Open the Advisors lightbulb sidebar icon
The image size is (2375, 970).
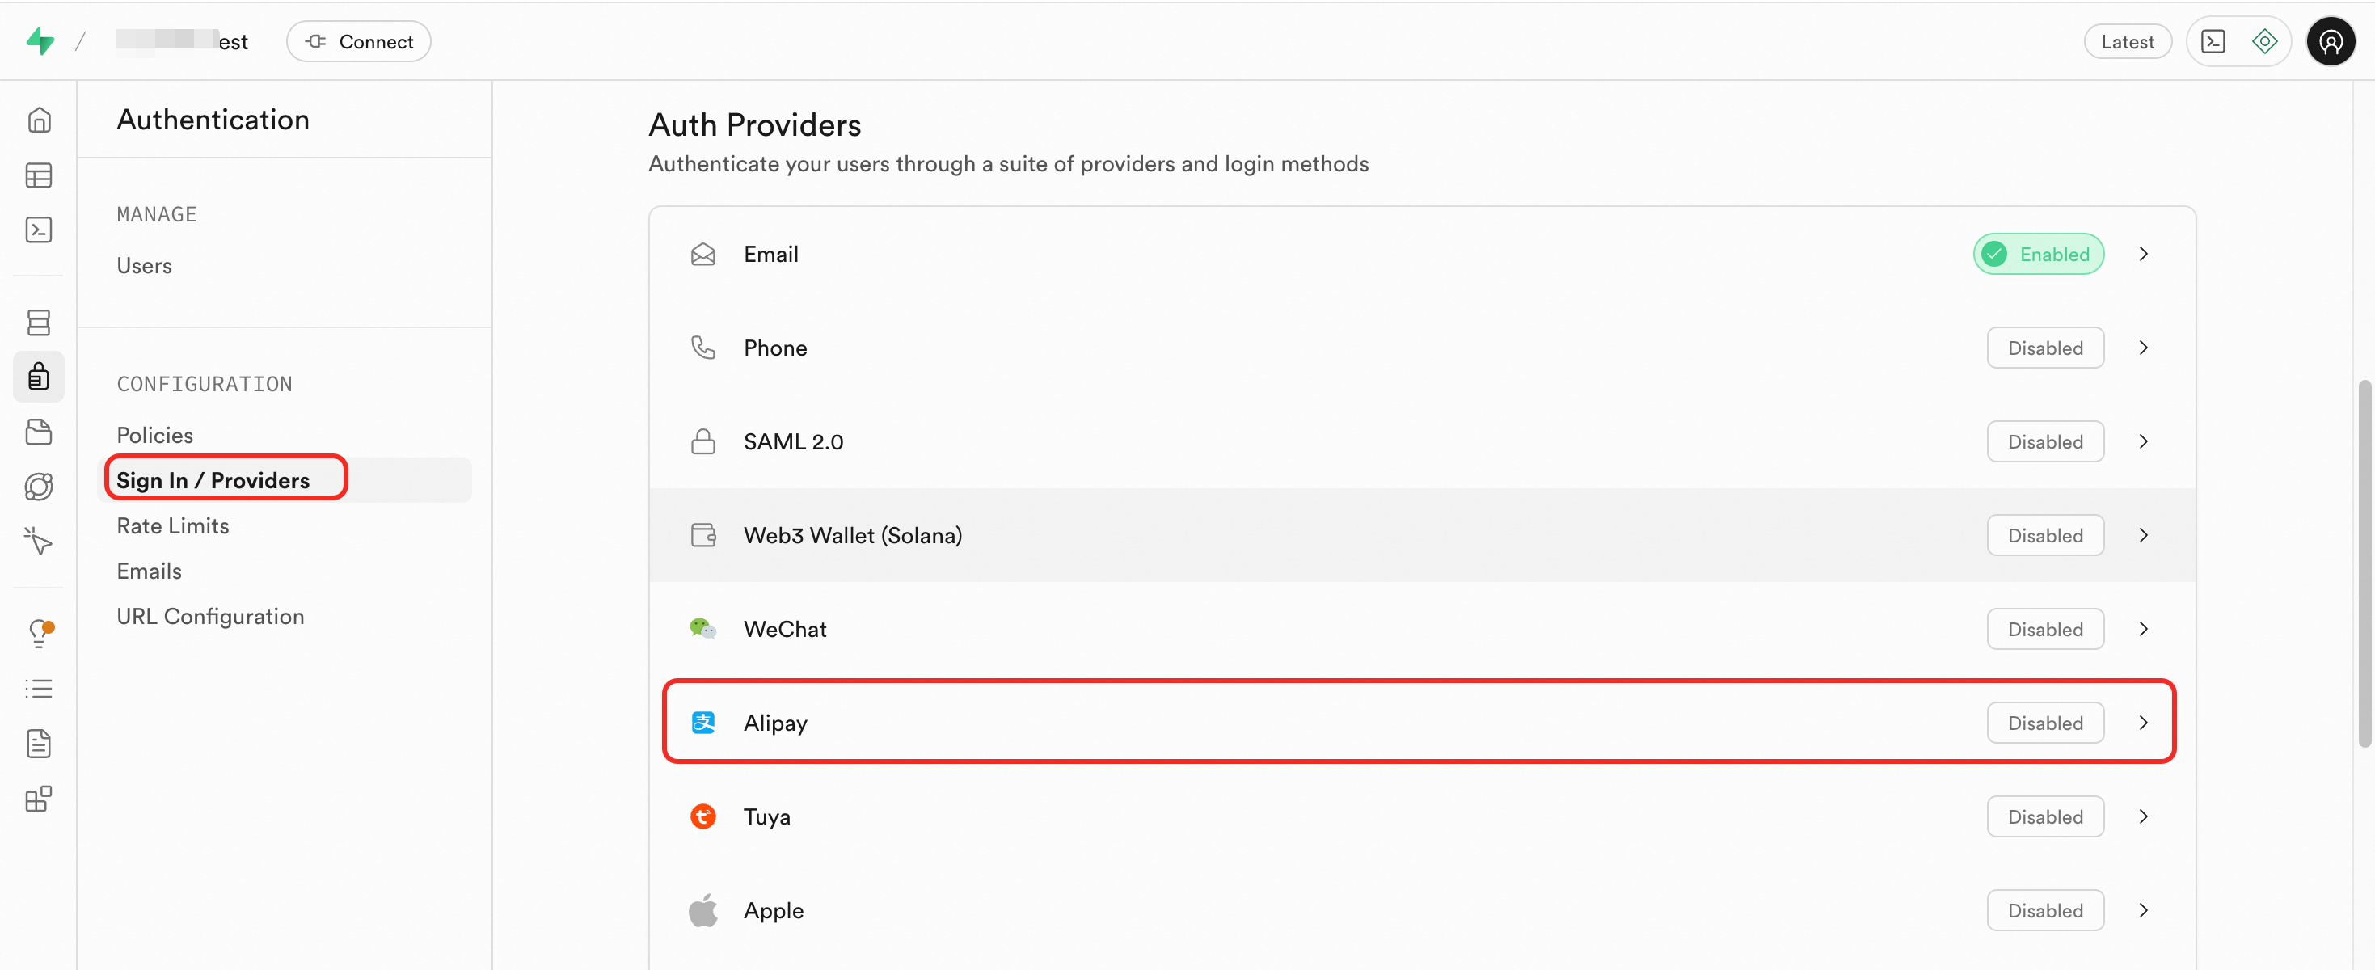click(x=39, y=634)
